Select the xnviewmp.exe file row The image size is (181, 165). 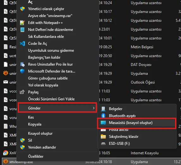pos(91,162)
